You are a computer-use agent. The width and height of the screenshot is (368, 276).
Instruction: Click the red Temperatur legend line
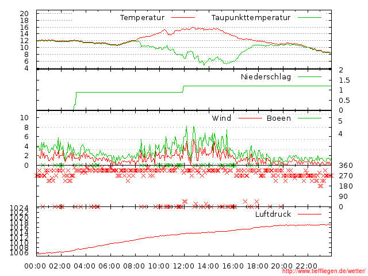pos(183,18)
